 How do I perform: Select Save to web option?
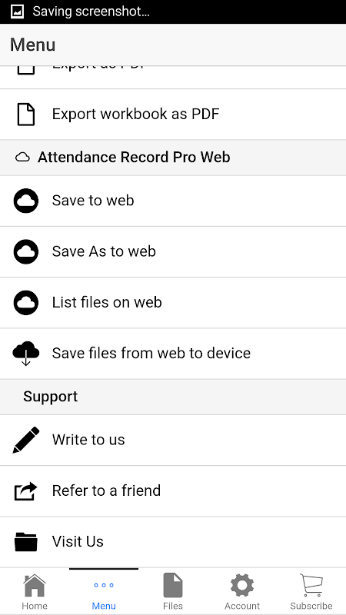(x=173, y=201)
